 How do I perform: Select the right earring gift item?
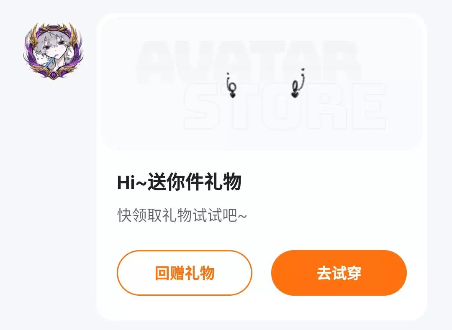click(x=298, y=83)
